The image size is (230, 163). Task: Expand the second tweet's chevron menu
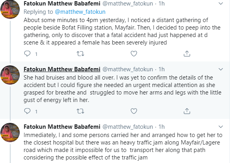click(x=221, y=69)
